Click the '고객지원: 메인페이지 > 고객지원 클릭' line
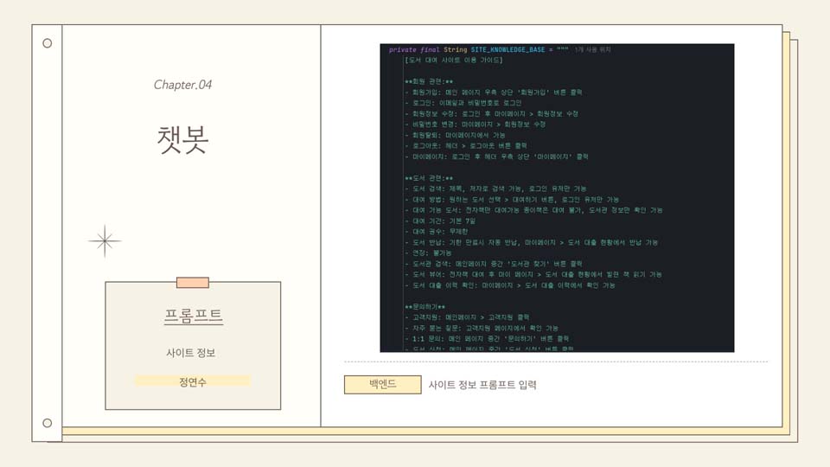This screenshot has height=467, width=830. [468, 317]
